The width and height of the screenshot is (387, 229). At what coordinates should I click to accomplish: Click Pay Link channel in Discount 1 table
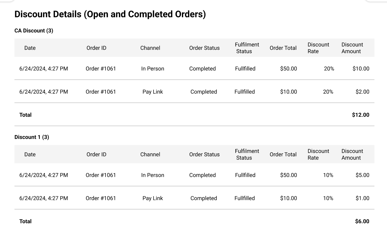click(153, 198)
